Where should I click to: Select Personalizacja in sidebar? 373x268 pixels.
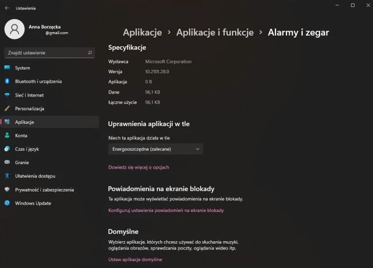[50, 109]
